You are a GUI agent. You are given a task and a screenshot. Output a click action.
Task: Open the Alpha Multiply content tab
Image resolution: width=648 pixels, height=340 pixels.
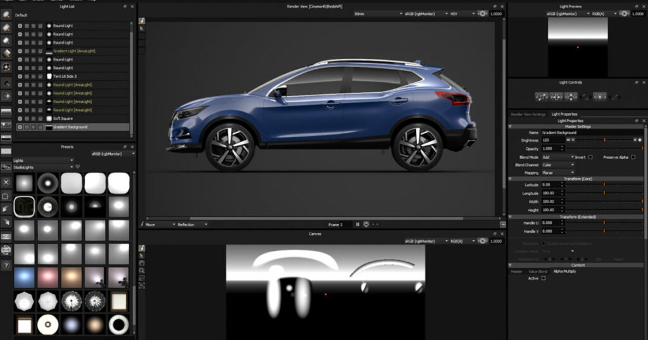(x=564, y=272)
